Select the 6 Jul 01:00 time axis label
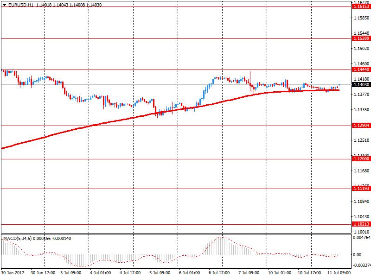371x278 pixels. 189,273
